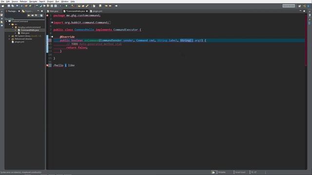Click the Last Edit Location toolbar icon
The image size is (312, 175).
point(106,6)
